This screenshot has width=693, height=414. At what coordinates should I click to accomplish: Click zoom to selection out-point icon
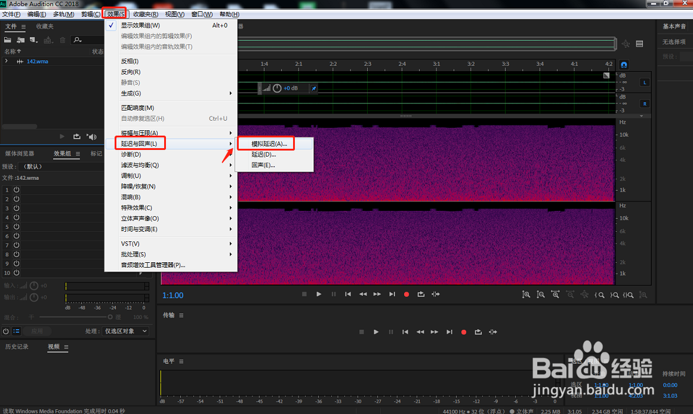click(x=614, y=295)
